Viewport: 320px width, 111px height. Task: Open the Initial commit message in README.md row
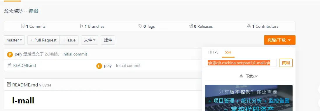[x=128, y=66]
